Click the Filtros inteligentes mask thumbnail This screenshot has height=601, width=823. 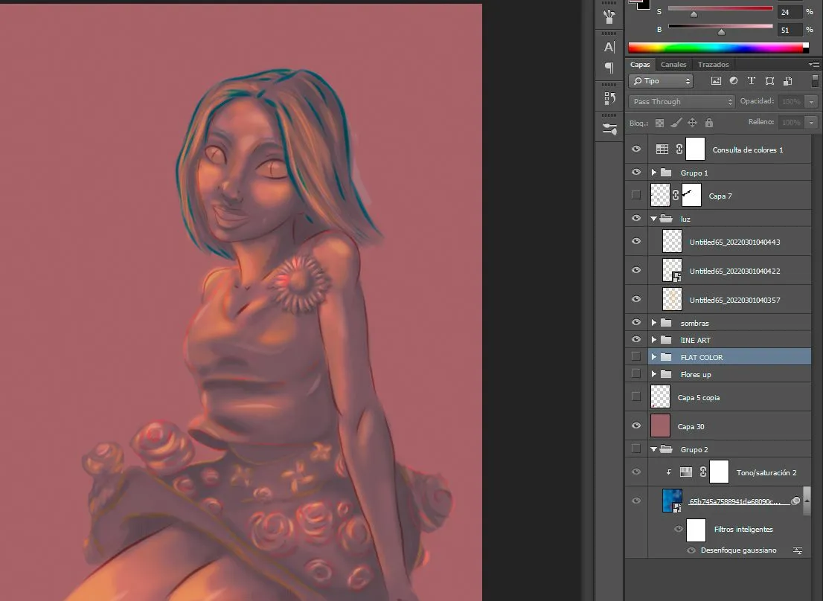[x=696, y=530]
